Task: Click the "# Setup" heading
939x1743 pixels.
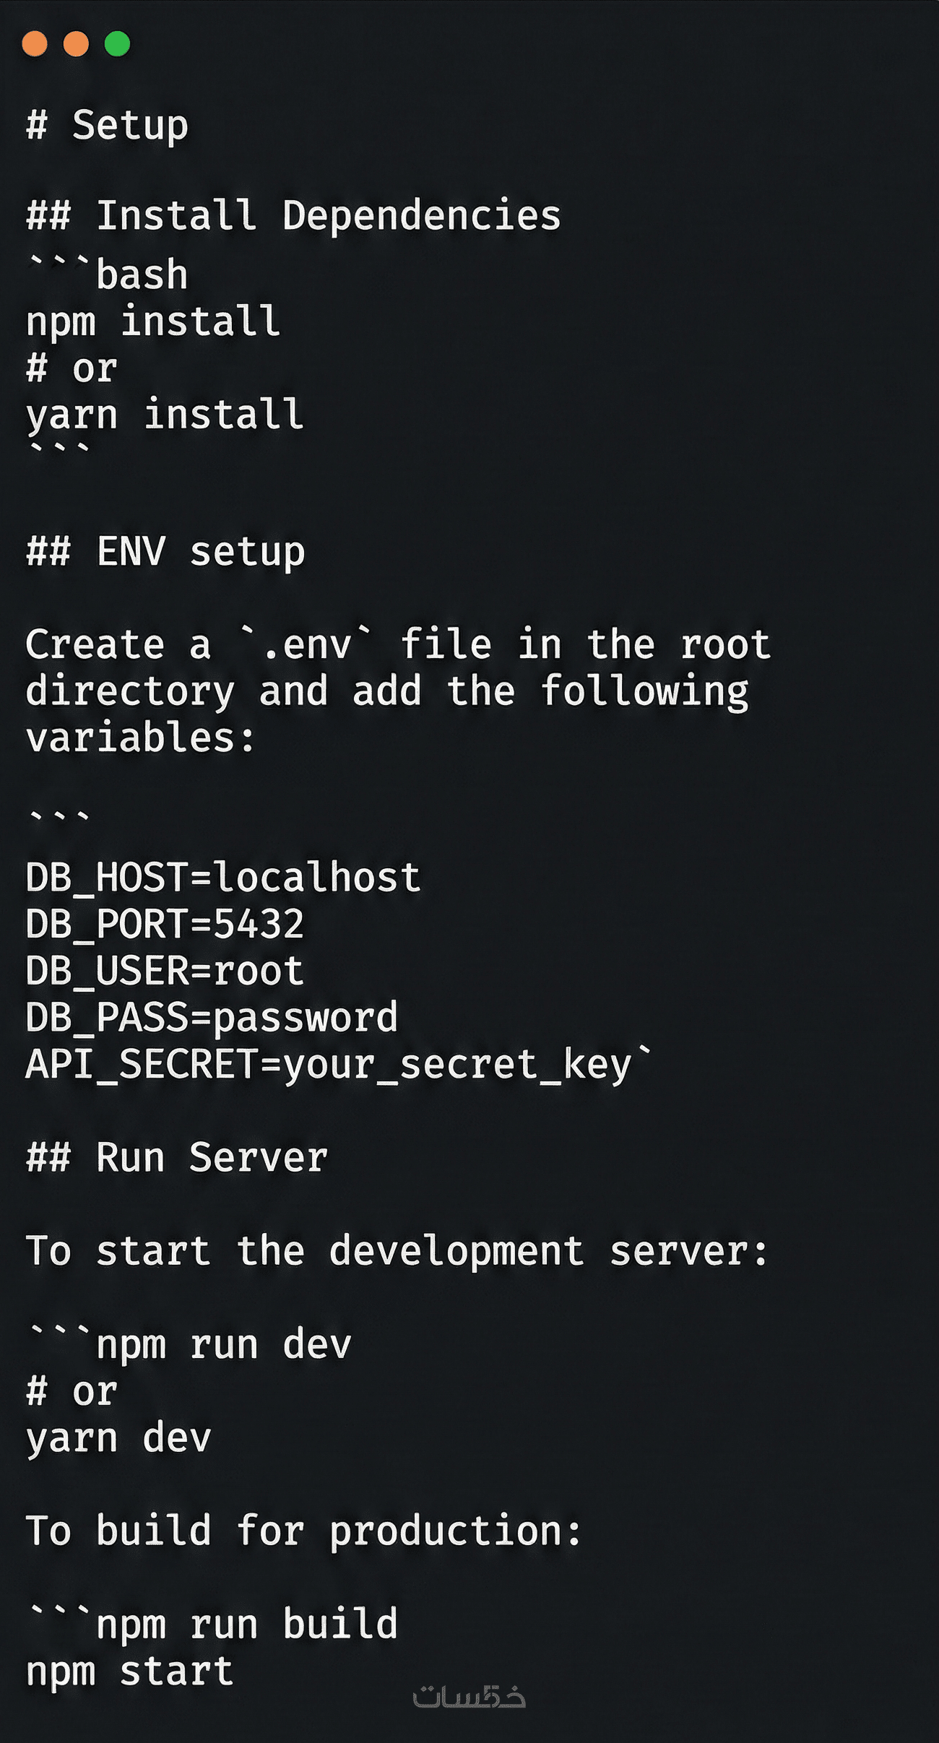Action: (x=108, y=126)
